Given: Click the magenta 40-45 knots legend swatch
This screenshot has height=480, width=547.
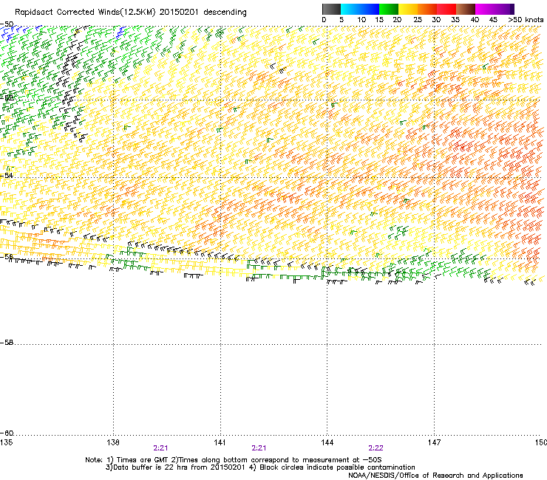Looking at the screenshot, I should pyautogui.click(x=485, y=9).
